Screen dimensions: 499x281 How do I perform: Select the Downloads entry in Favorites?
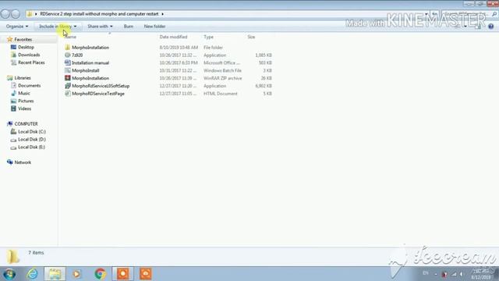click(x=29, y=55)
